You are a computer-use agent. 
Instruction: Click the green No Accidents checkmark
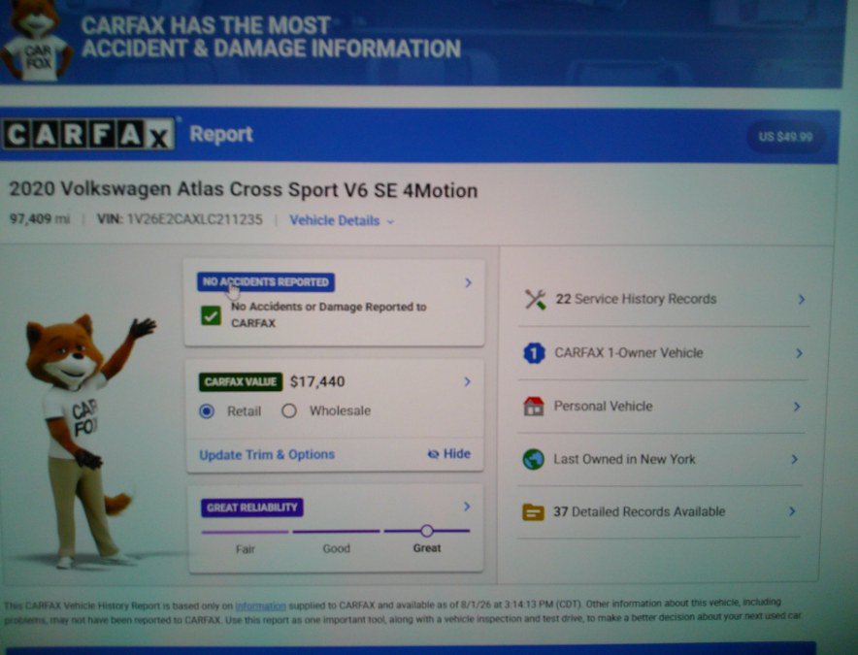211,315
